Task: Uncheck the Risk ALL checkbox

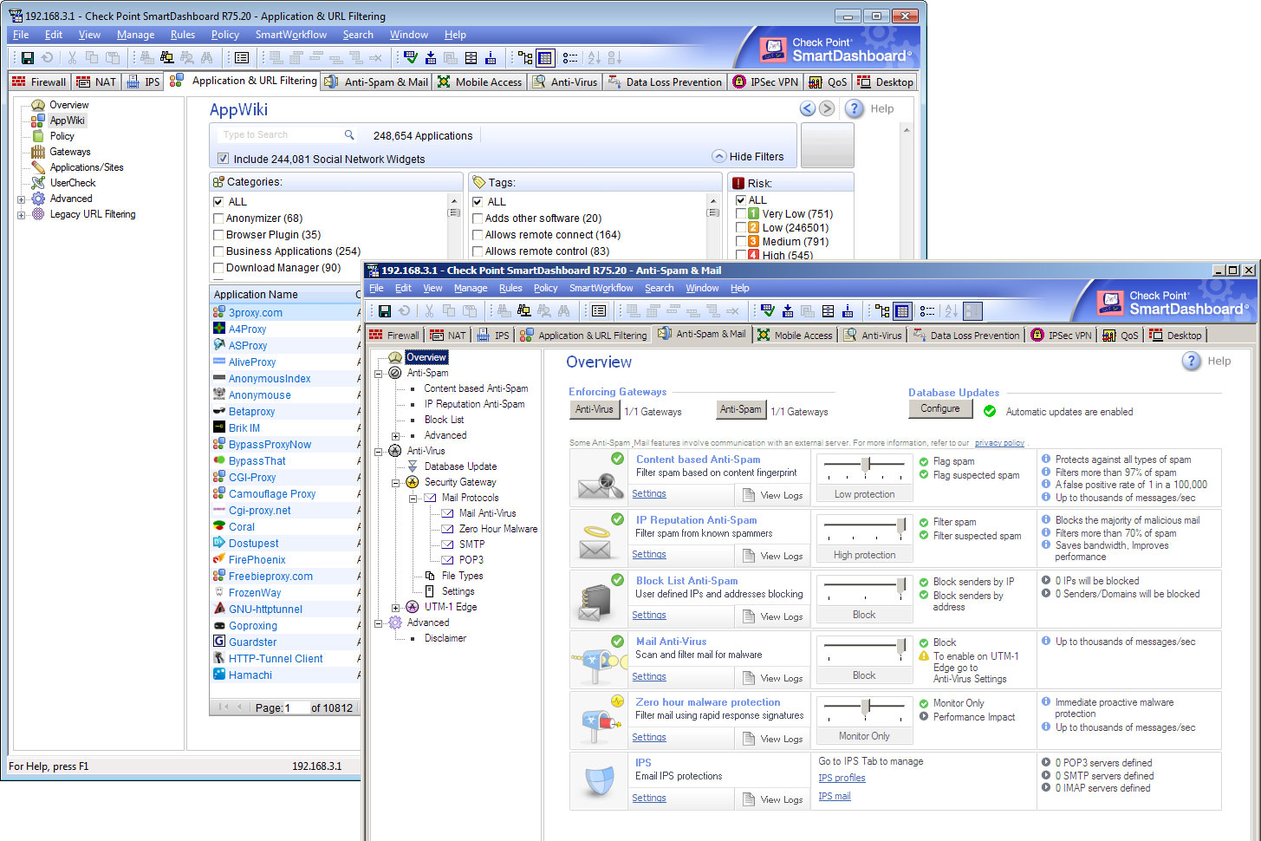Action: pyautogui.click(x=741, y=199)
